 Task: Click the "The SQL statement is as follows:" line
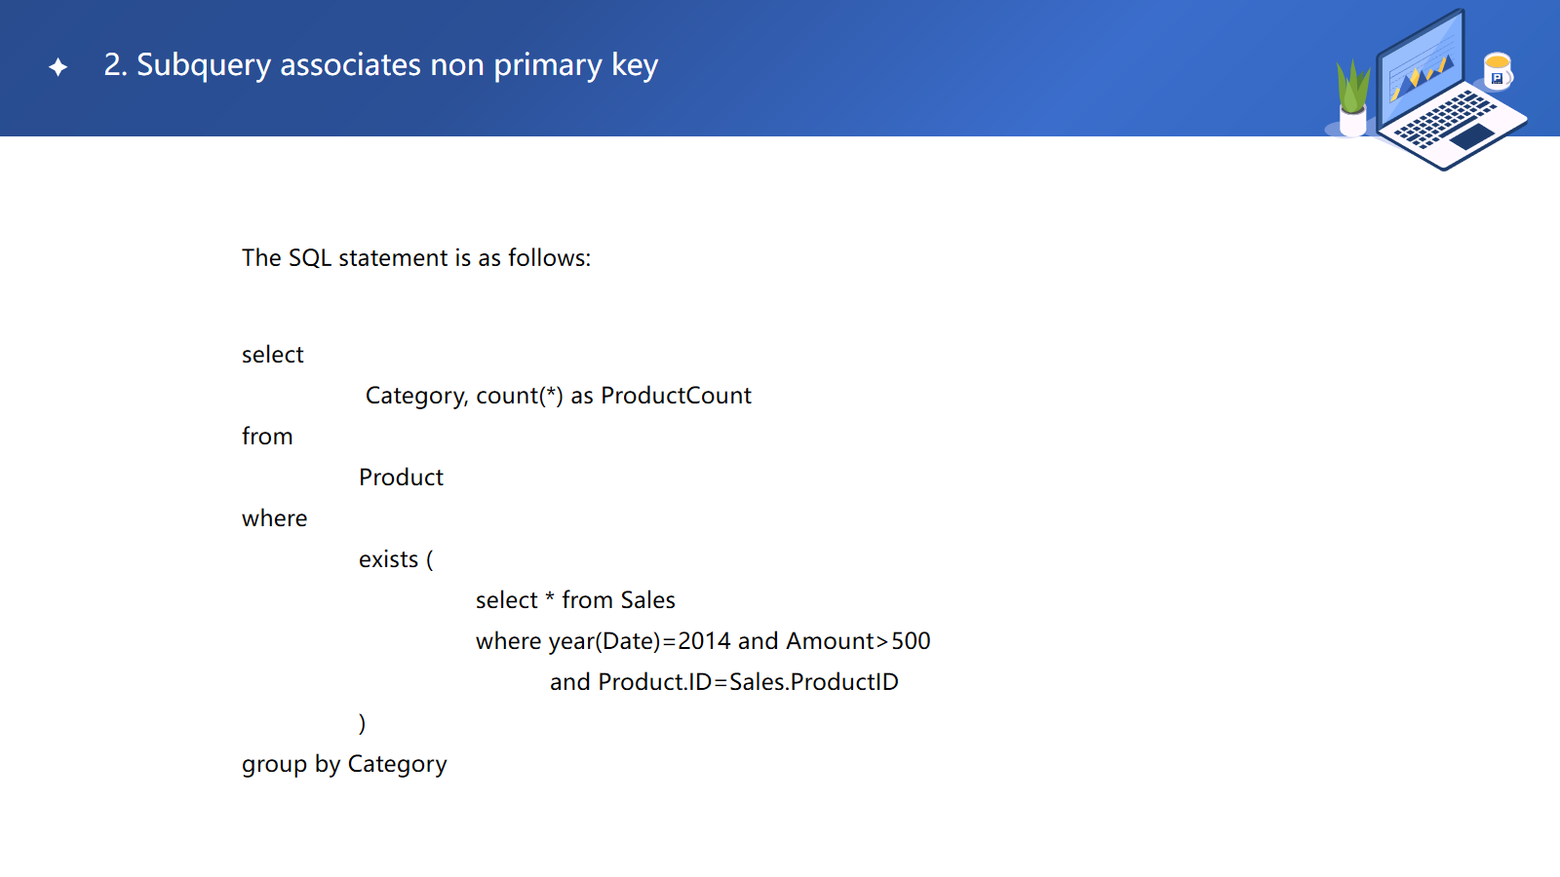[416, 258]
